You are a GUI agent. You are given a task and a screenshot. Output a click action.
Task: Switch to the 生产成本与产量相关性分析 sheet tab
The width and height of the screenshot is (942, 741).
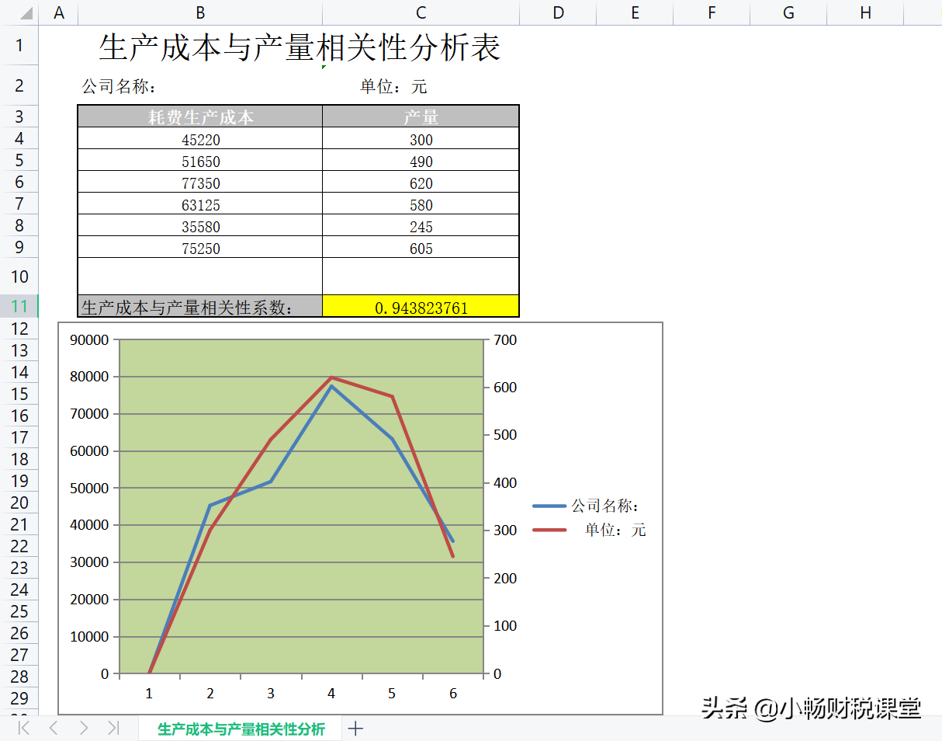241,729
